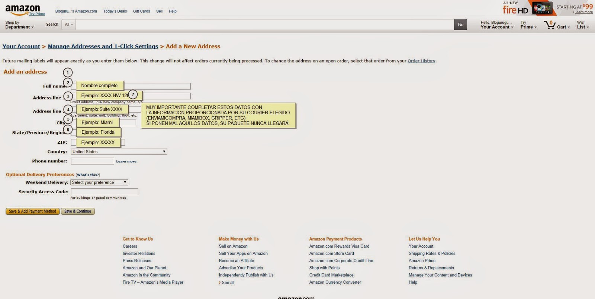Open the Order History link
The height and width of the screenshot is (299, 595).
tap(421, 61)
